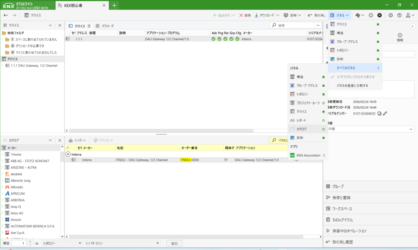Click the 削除 delete icon in toolbar

coord(241,15)
